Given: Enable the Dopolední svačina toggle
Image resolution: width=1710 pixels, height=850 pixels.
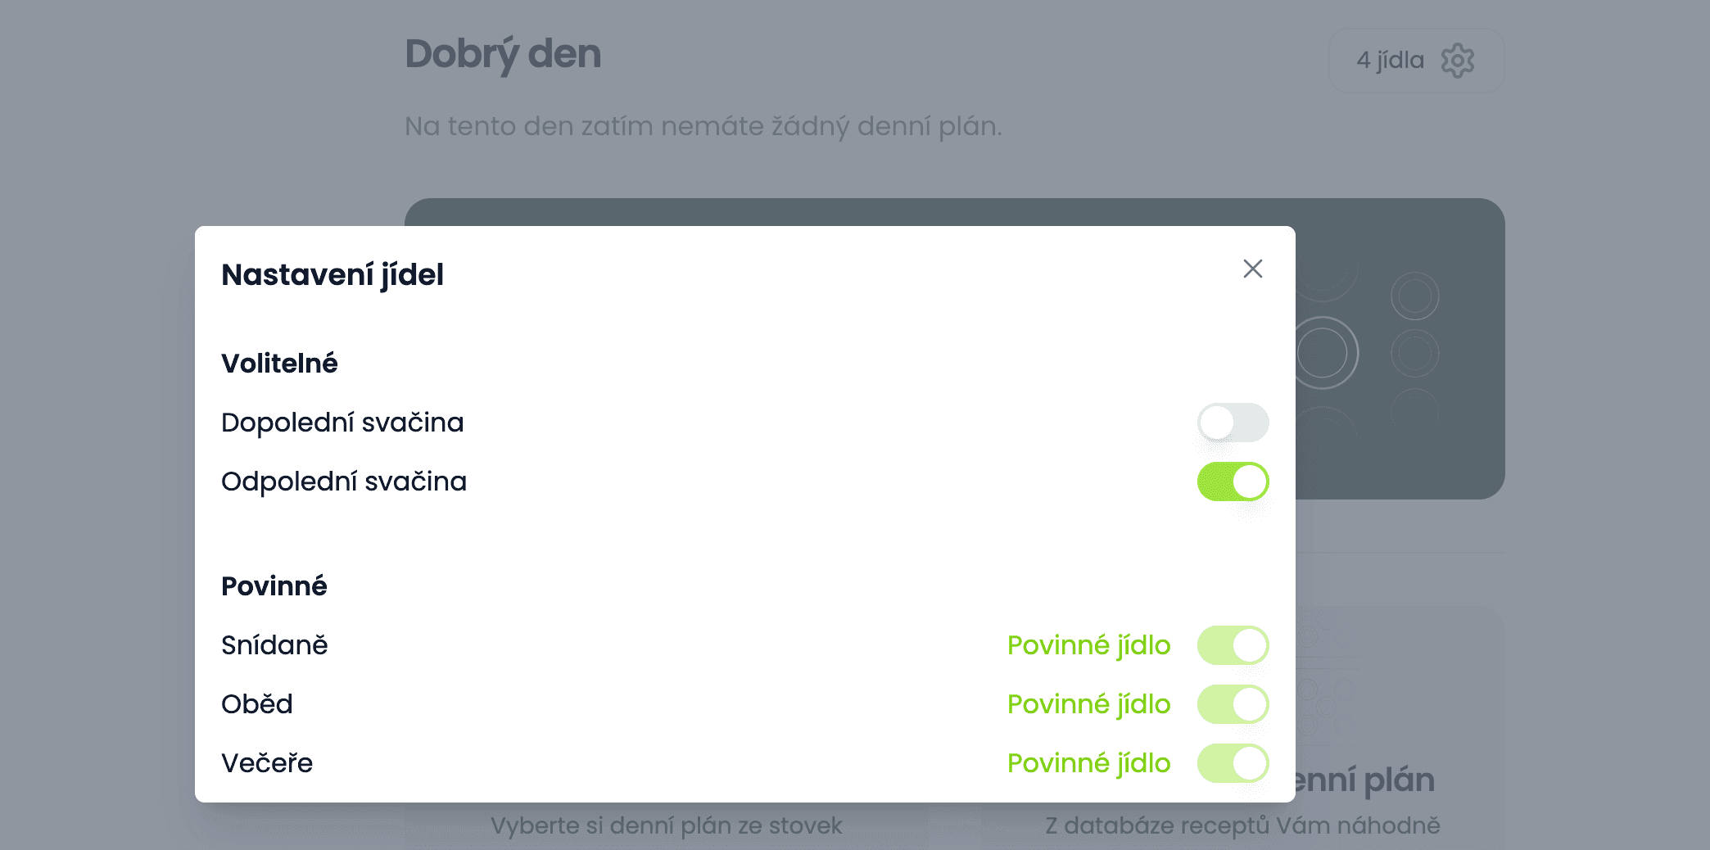Looking at the screenshot, I should click(x=1233, y=423).
